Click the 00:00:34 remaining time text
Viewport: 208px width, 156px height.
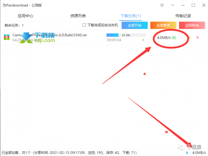pyautogui.click(x=114, y=40)
